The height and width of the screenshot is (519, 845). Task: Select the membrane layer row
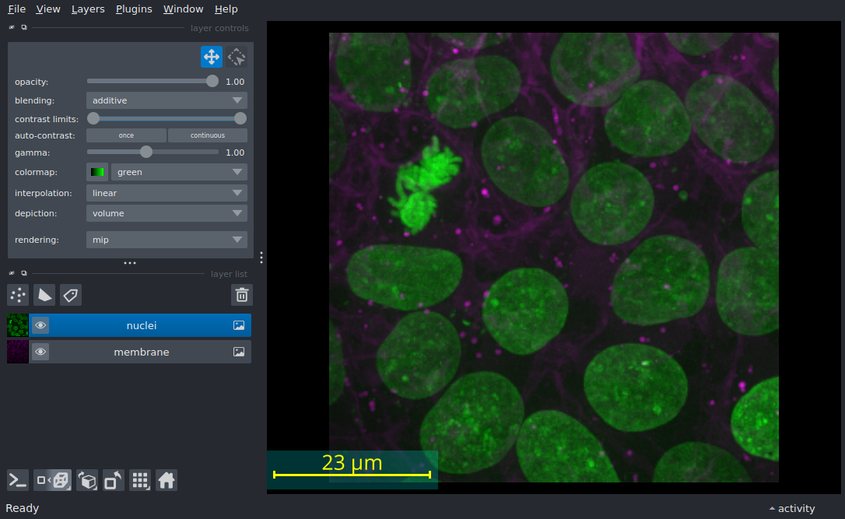[129, 352]
